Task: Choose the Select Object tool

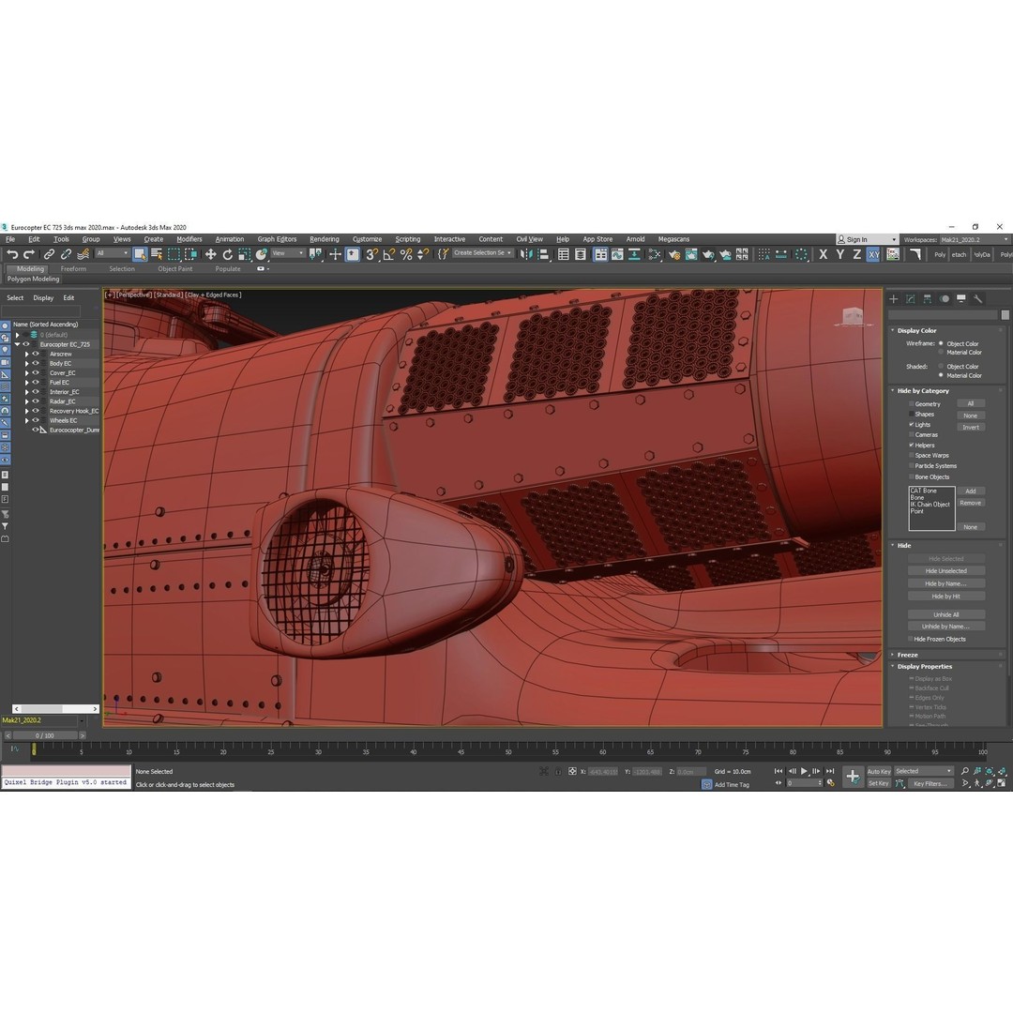Action: pyautogui.click(x=140, y=254)
